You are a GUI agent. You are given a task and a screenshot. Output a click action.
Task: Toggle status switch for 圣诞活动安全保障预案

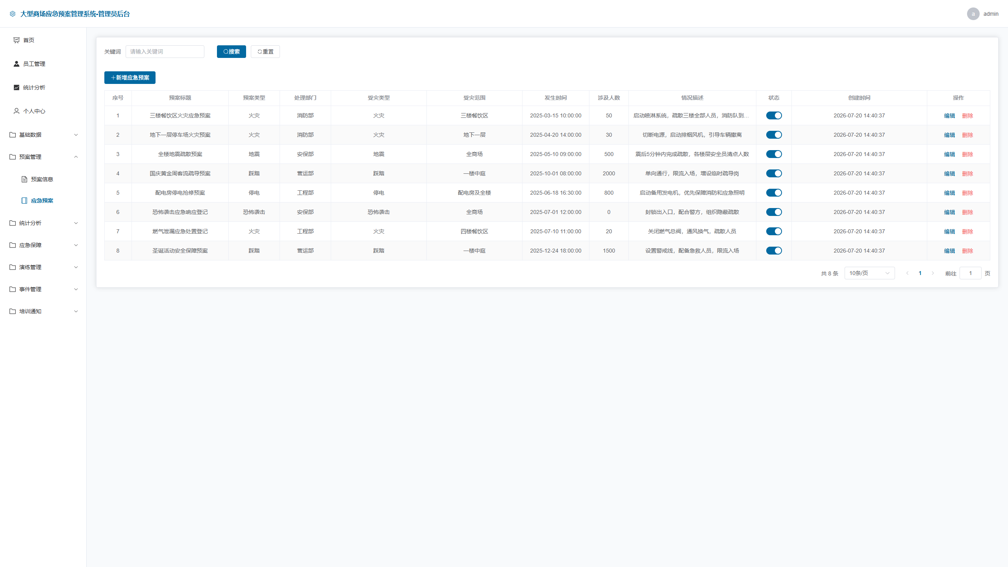tap(774, 251)
